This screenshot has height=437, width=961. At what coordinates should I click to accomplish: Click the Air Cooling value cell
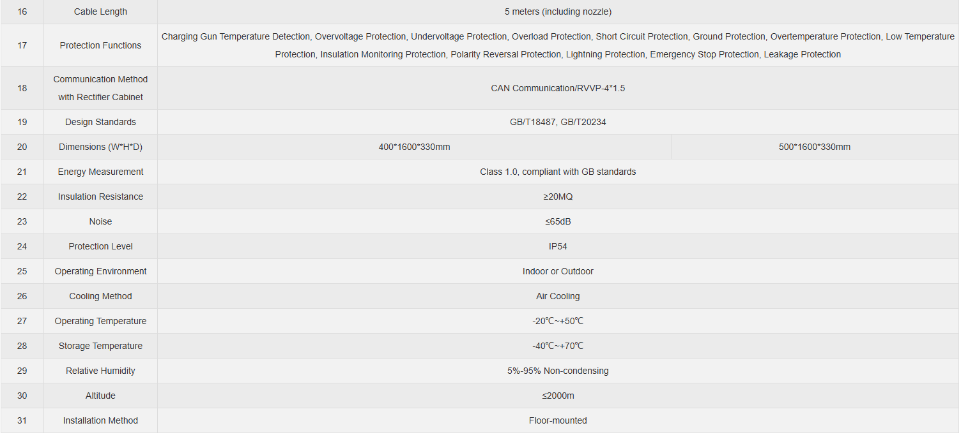pyautogui.click(x=558, y=296)
